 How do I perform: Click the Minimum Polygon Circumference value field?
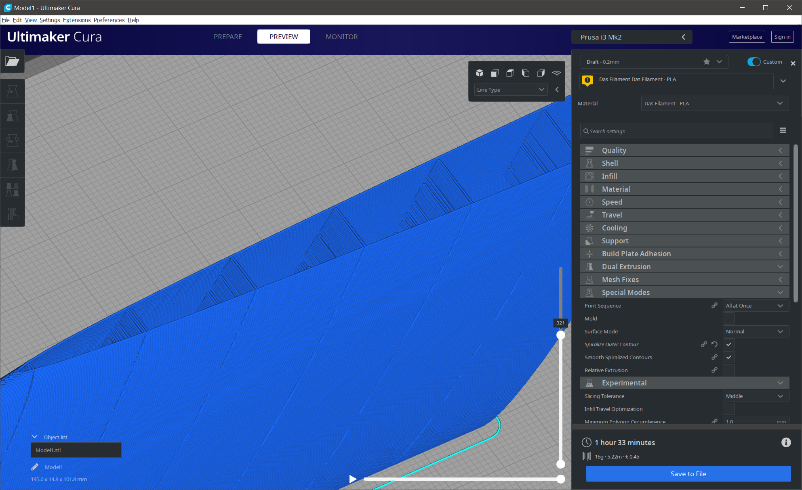[x=756, y=420]
